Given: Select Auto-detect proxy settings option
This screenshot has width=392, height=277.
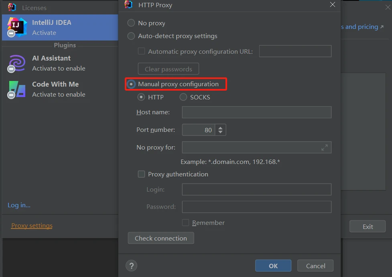Looking at the screenshot, I should pos(131,36).
